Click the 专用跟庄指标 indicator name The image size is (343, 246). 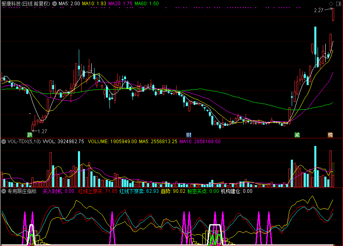(22, 191)
